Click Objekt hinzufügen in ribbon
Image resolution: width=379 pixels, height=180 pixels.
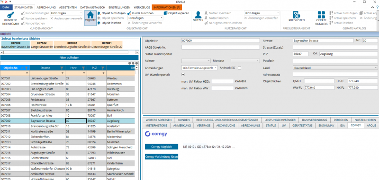111,13
